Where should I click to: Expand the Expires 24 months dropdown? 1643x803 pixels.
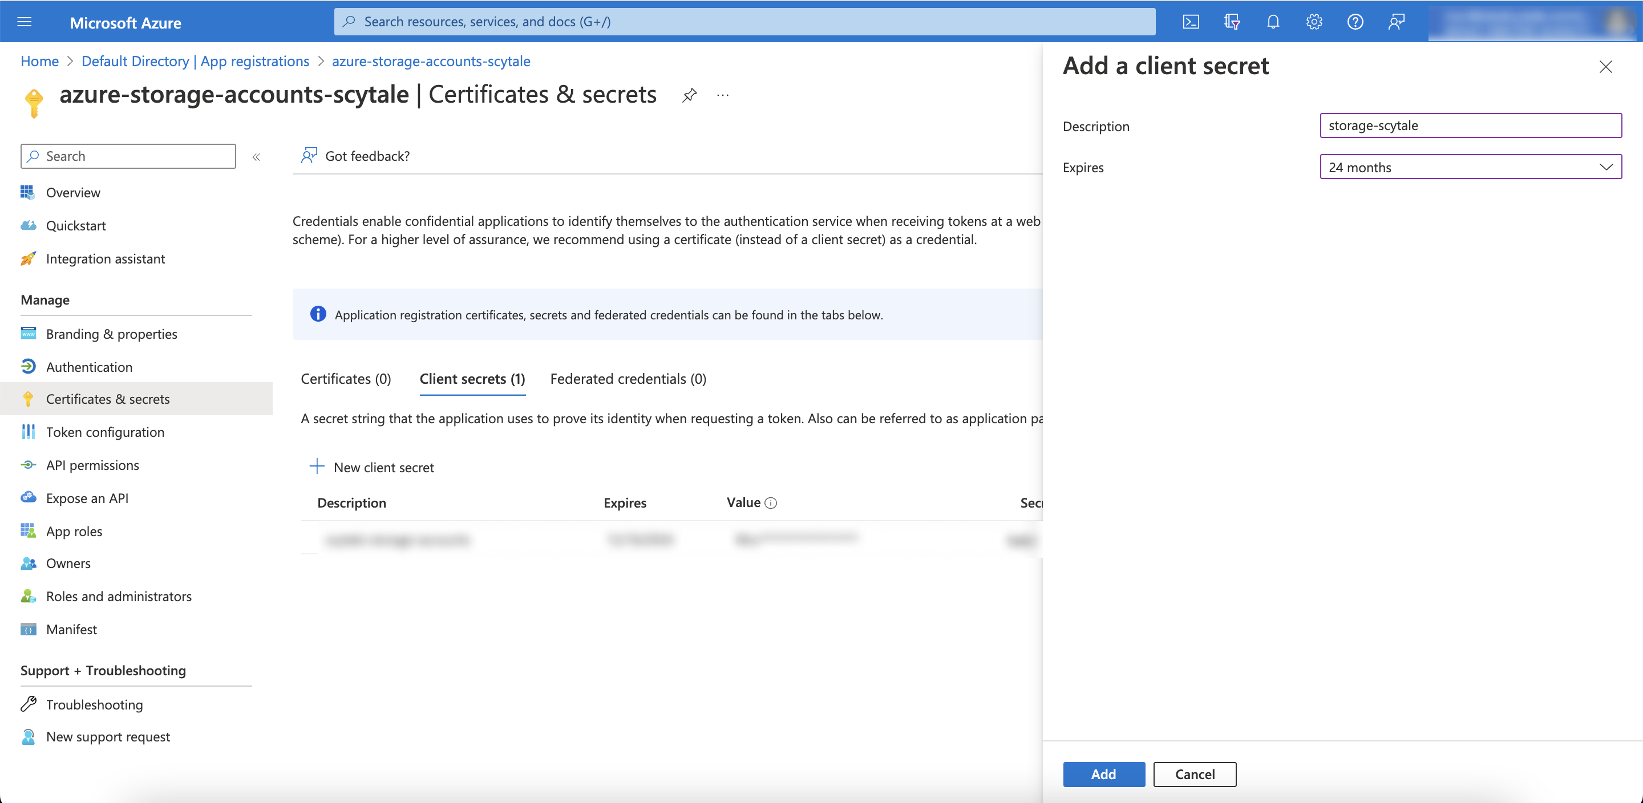(1470, 167)
